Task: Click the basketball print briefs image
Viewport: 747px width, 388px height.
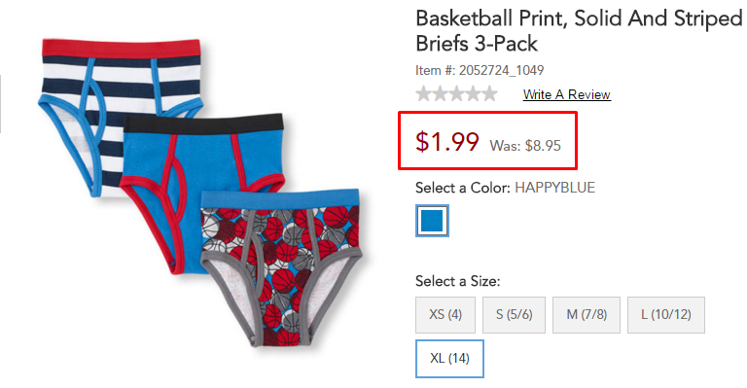Action: tap(281, 266)
